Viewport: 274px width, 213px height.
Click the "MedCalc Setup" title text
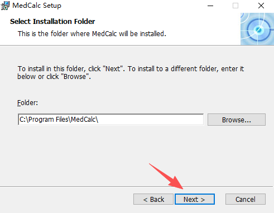(x=37, y=6)
